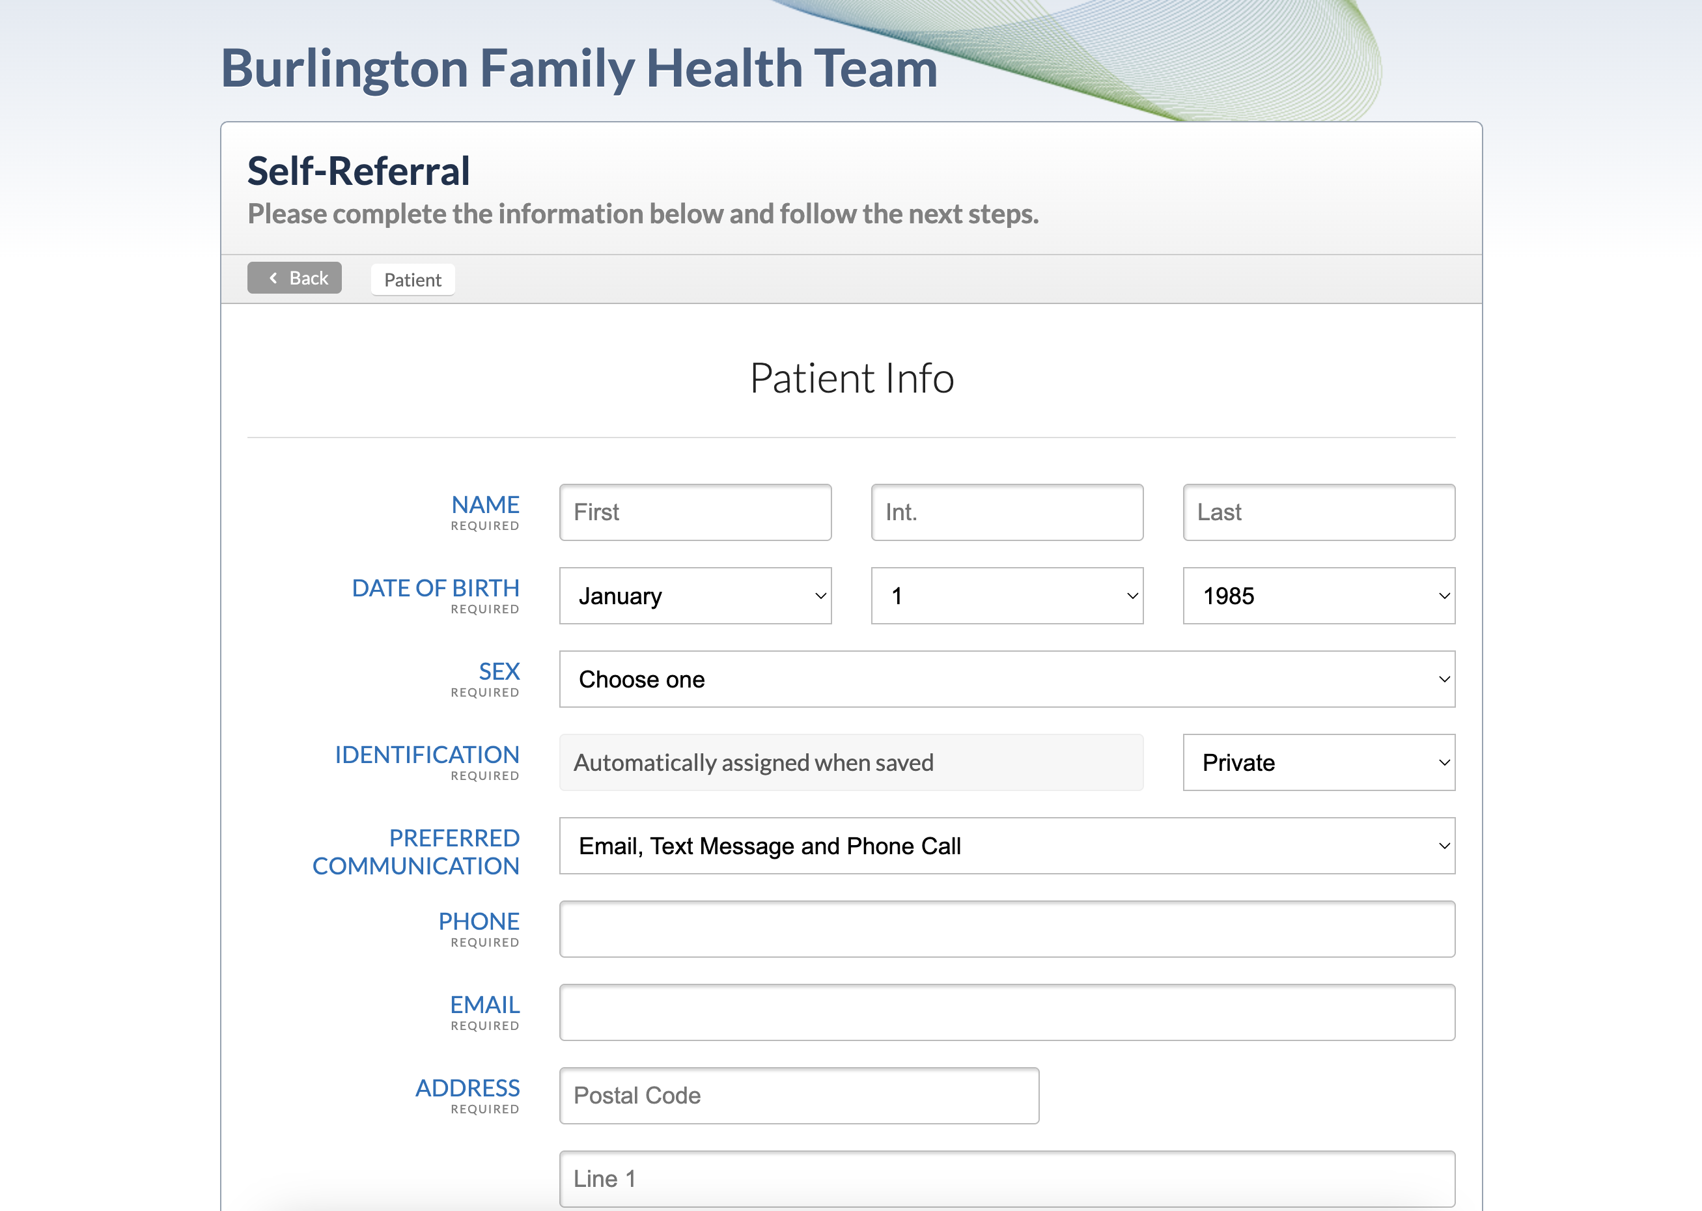Click the Email input field
The height and width of the screenshot is (1211, 1702).
point(1007,1012)
